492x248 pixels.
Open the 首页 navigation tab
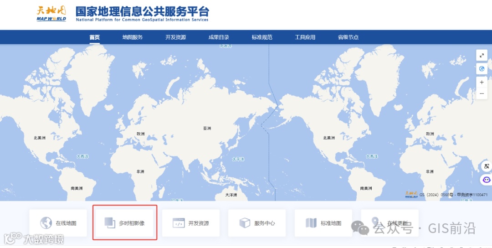click(94, 37)
